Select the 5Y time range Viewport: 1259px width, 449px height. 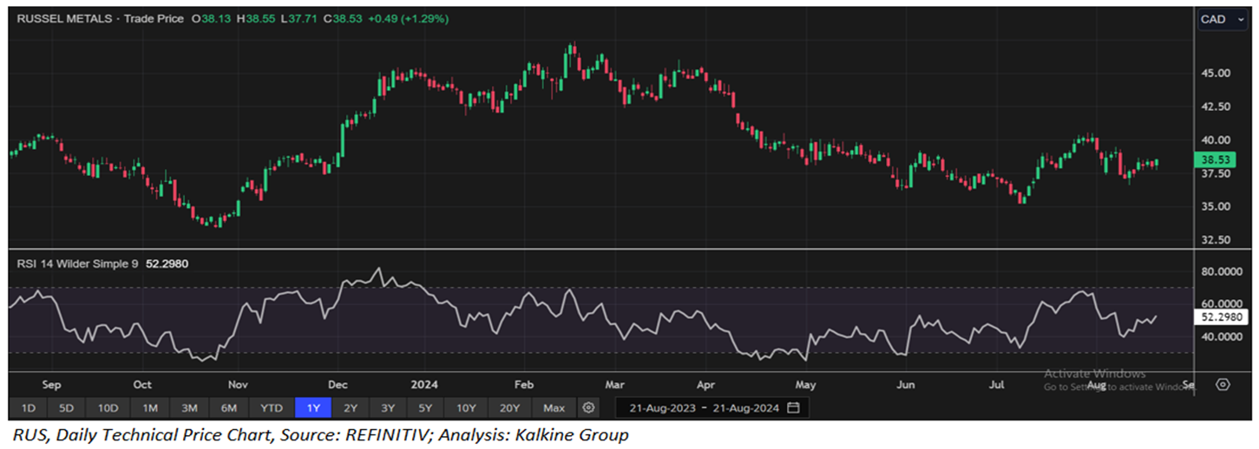pos(425,407)
